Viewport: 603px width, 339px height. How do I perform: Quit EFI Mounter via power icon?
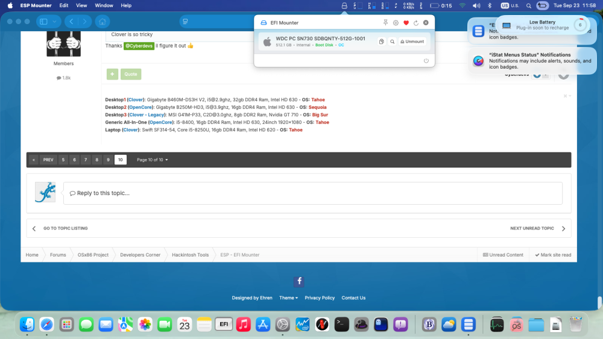tap(426, 61)
